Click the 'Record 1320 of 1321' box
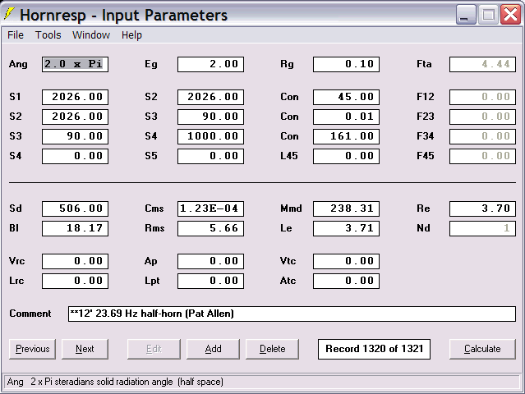The width and height of the screenshot is (525, 394). 374,349
